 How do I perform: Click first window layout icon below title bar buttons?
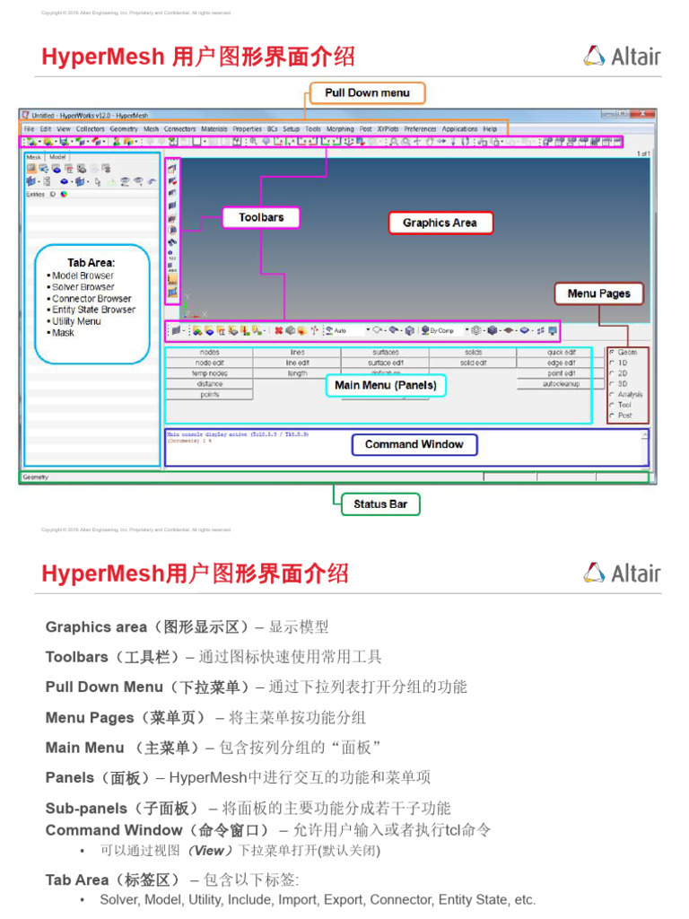point(547,141)
